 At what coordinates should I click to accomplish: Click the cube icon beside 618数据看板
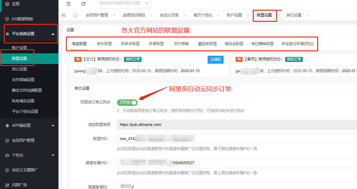point(7,19)
